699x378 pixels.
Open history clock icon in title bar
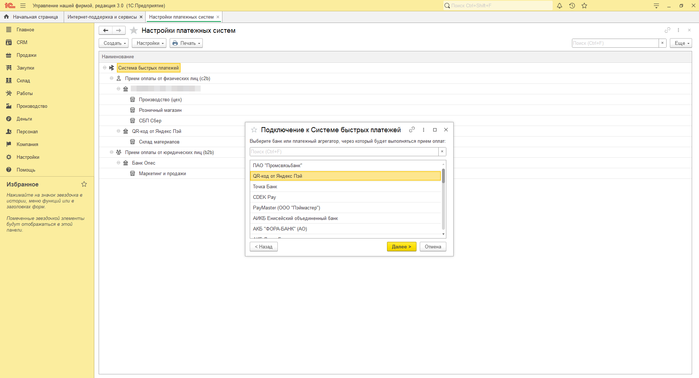point(572,6)
